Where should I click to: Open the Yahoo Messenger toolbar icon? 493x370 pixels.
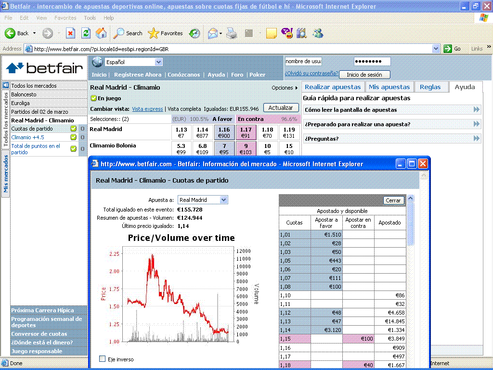[x=287, y=33]
